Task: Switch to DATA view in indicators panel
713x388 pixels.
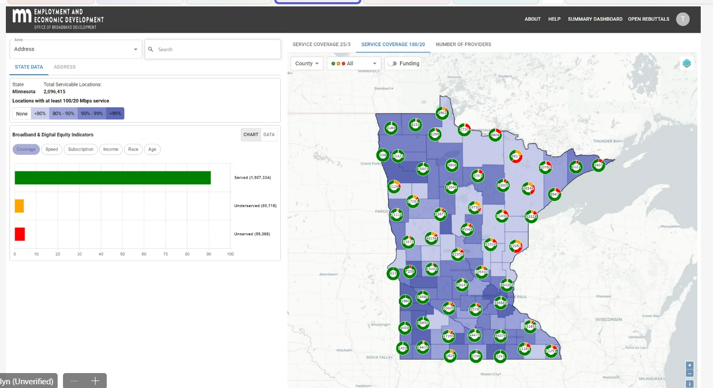Action: coord(269,134)
